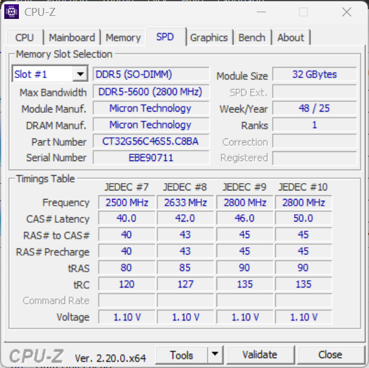Click tRC JEDEC #10 value 135
This screenshot has width=369, height=368.
(x=304, y=284)
